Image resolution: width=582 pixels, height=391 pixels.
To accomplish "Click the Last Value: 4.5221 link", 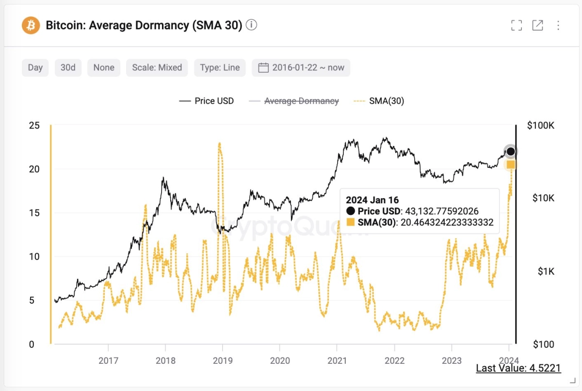I will pos(518,368).
